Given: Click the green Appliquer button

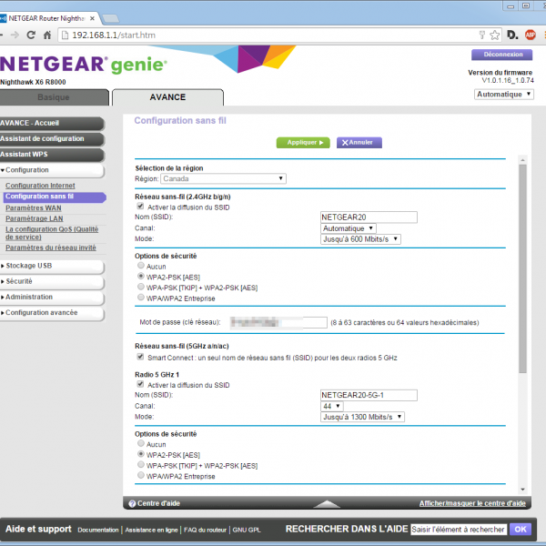Looking at the screenshot, I should coord(303,142).
